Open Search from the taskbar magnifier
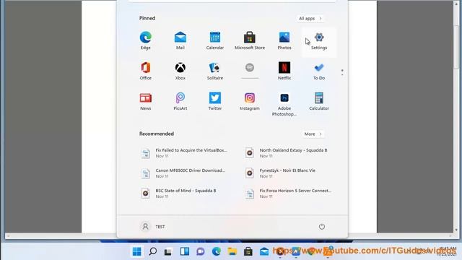The width and height of the screenshot is (462, 260). [x=152, y=251]
